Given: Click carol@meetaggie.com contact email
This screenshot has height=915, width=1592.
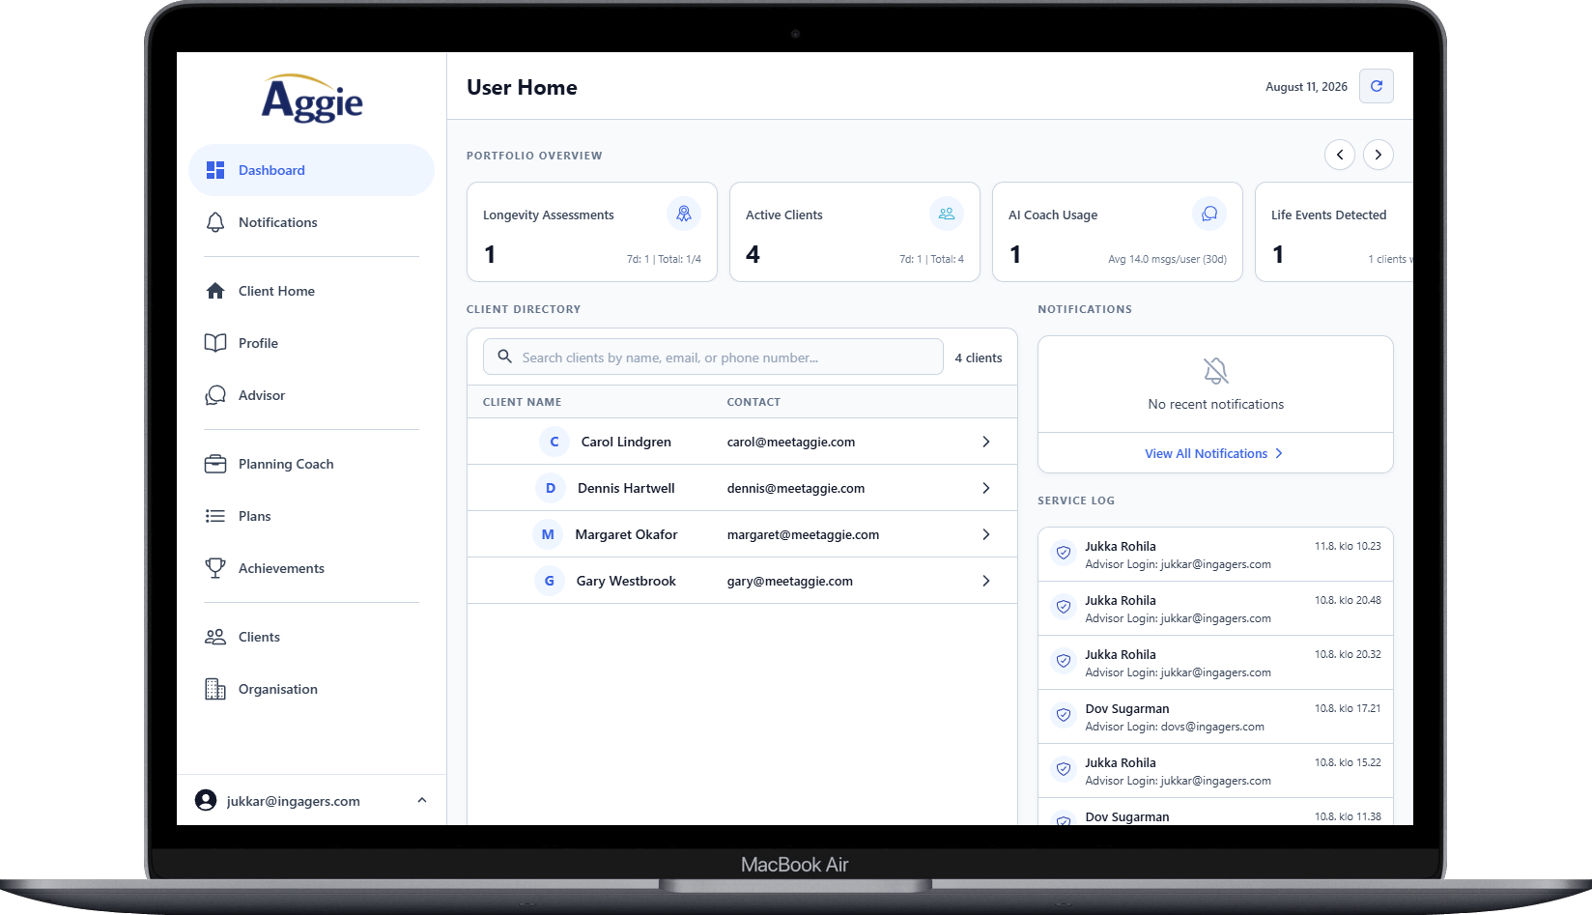Looking at the screenshot, I should tap(790, 442).
